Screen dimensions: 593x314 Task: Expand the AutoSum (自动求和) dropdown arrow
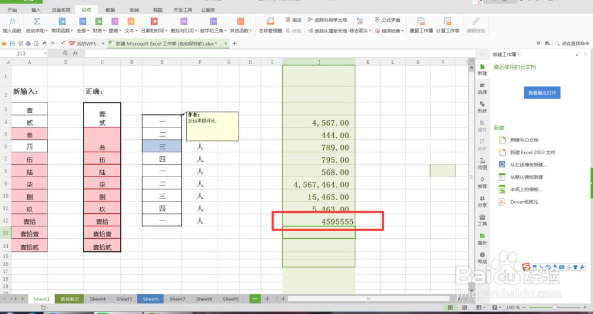[x=46, y=31]
